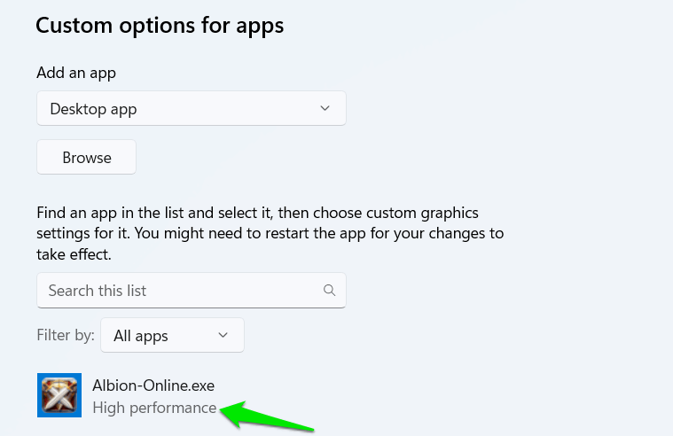Click the "take effect." line of the description
The width and height of the screenshot is (673, 436).
coord(74,254)
